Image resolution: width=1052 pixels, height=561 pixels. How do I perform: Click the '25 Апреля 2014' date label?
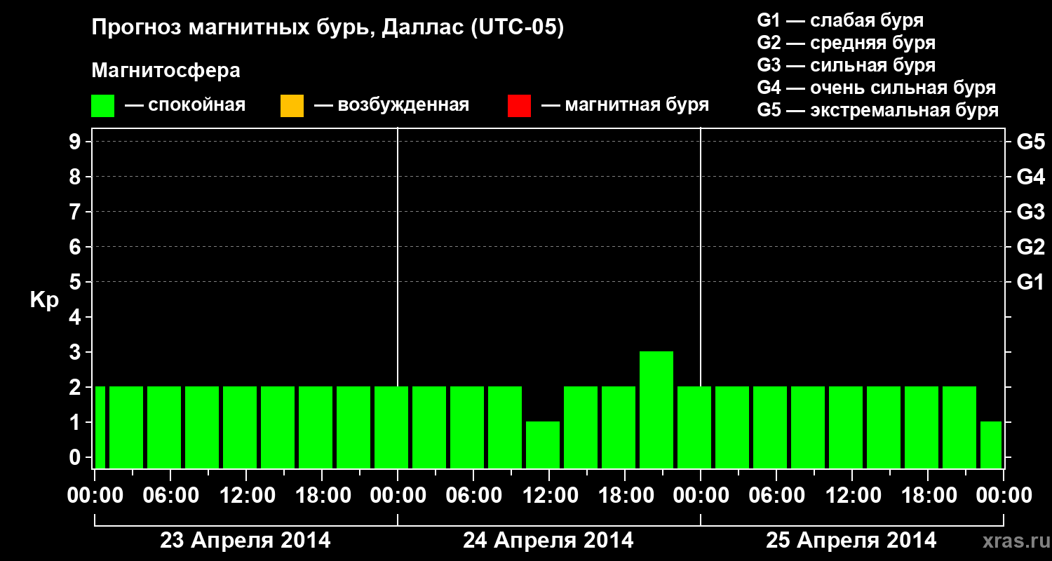pos(851,541)
